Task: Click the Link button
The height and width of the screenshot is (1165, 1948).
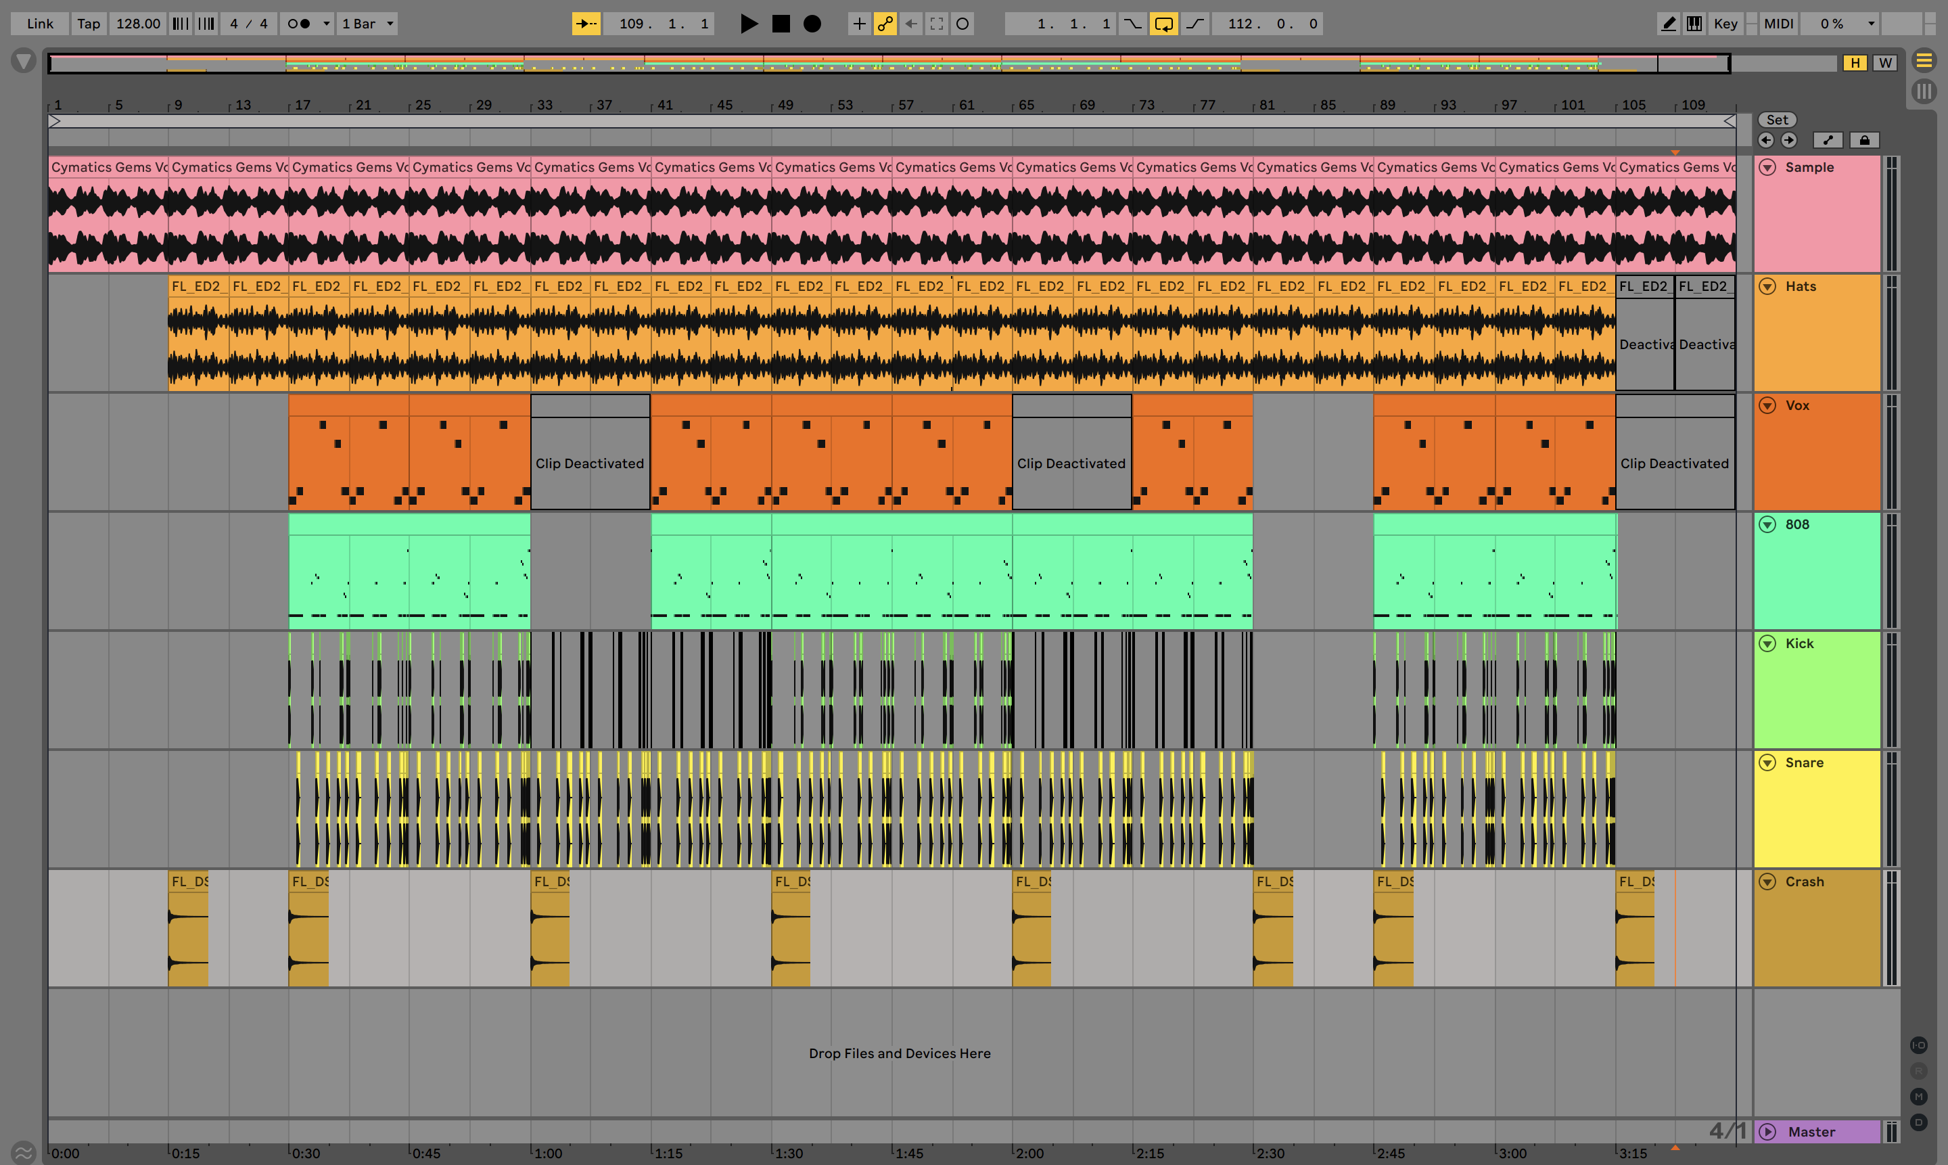Action: 40,24
